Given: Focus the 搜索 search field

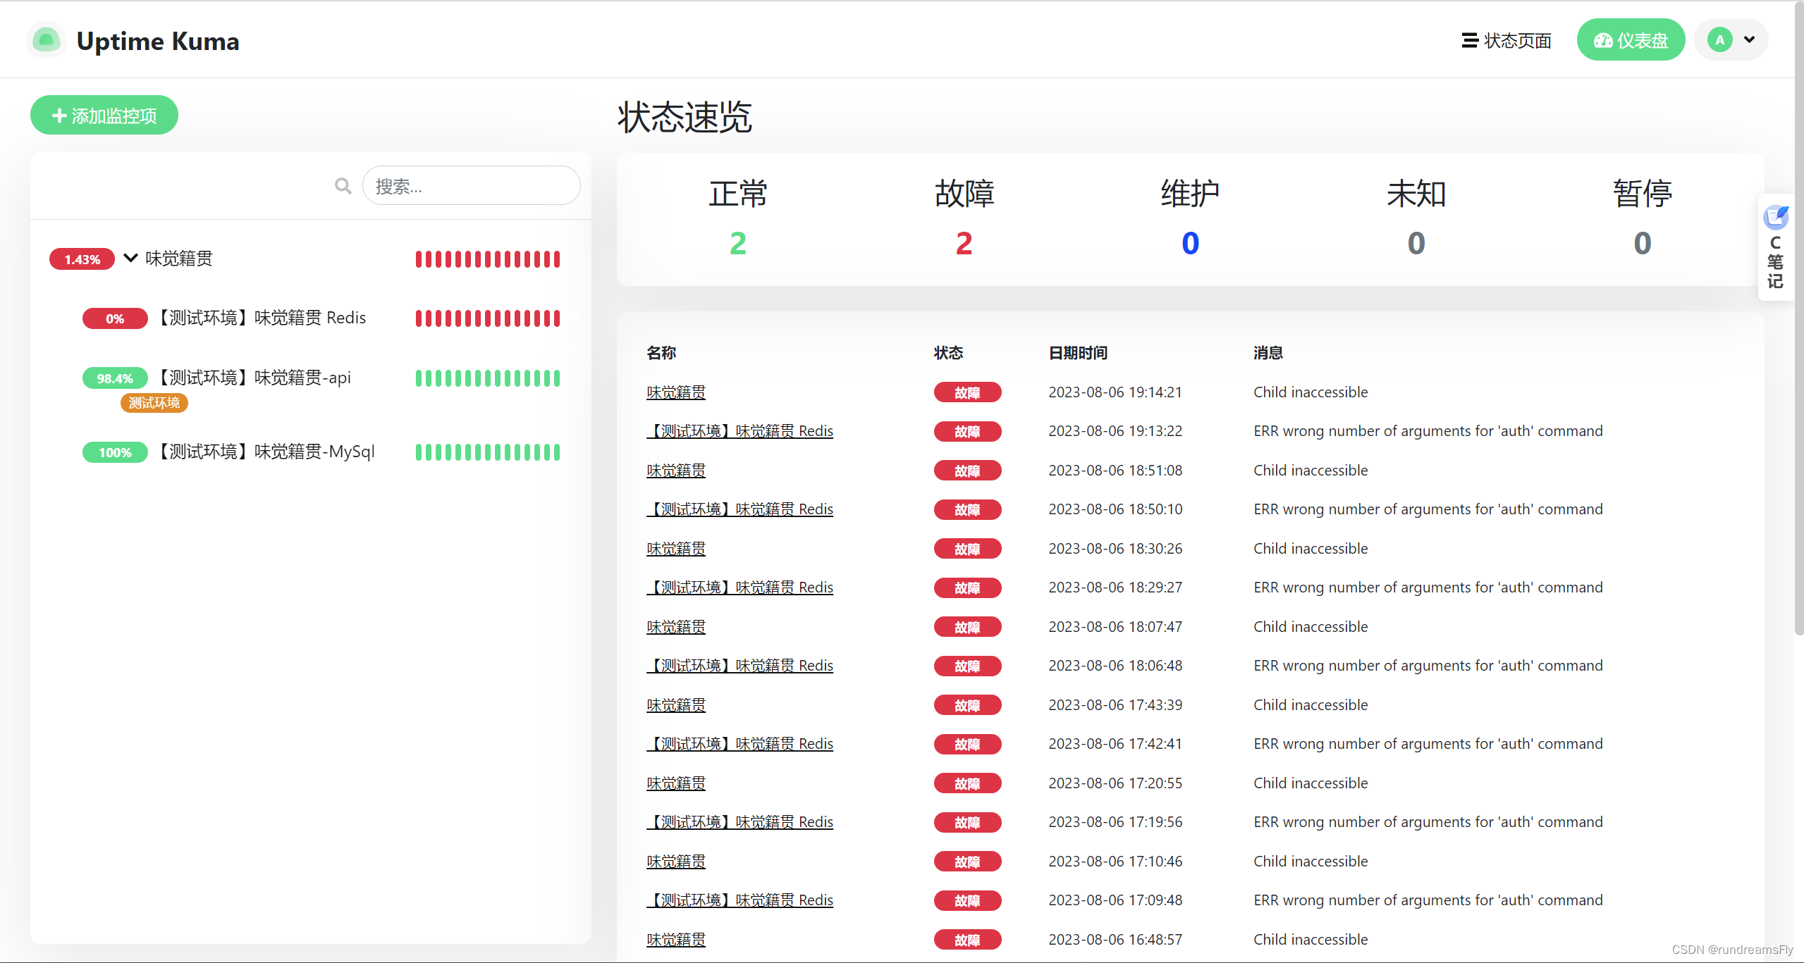Looking at the screenshot, I should (x=471, y=186).
